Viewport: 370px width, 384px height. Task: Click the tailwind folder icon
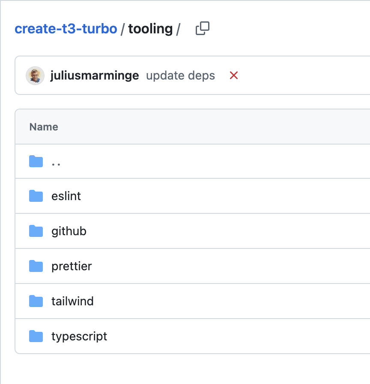36,301
